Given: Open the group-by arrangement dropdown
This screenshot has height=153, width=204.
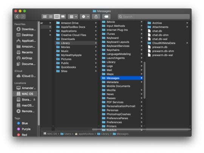Looking at the screenshot, I should [73, 17].
